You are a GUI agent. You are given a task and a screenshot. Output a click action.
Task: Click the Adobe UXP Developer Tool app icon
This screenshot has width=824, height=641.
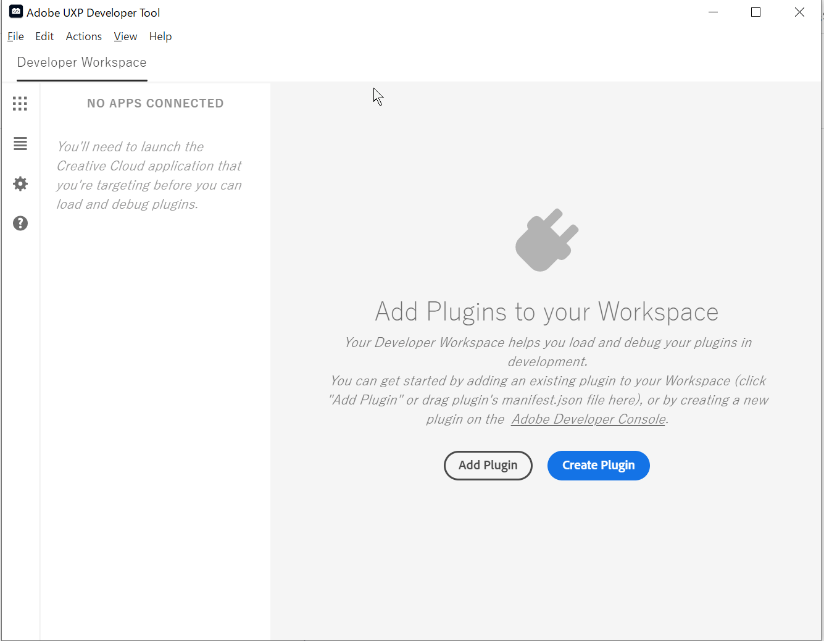click(16, 12)
